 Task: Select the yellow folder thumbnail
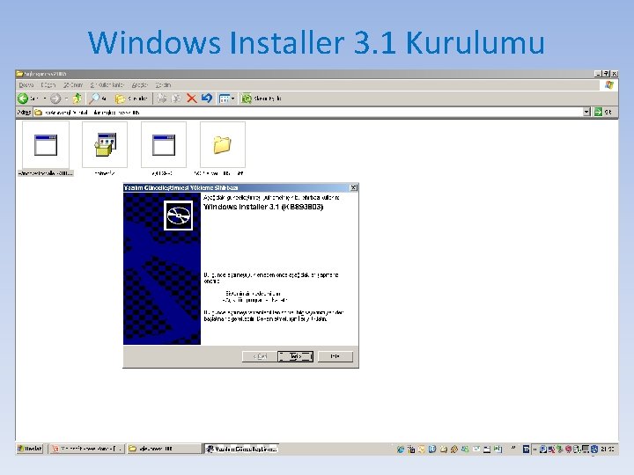pos(223,145)
